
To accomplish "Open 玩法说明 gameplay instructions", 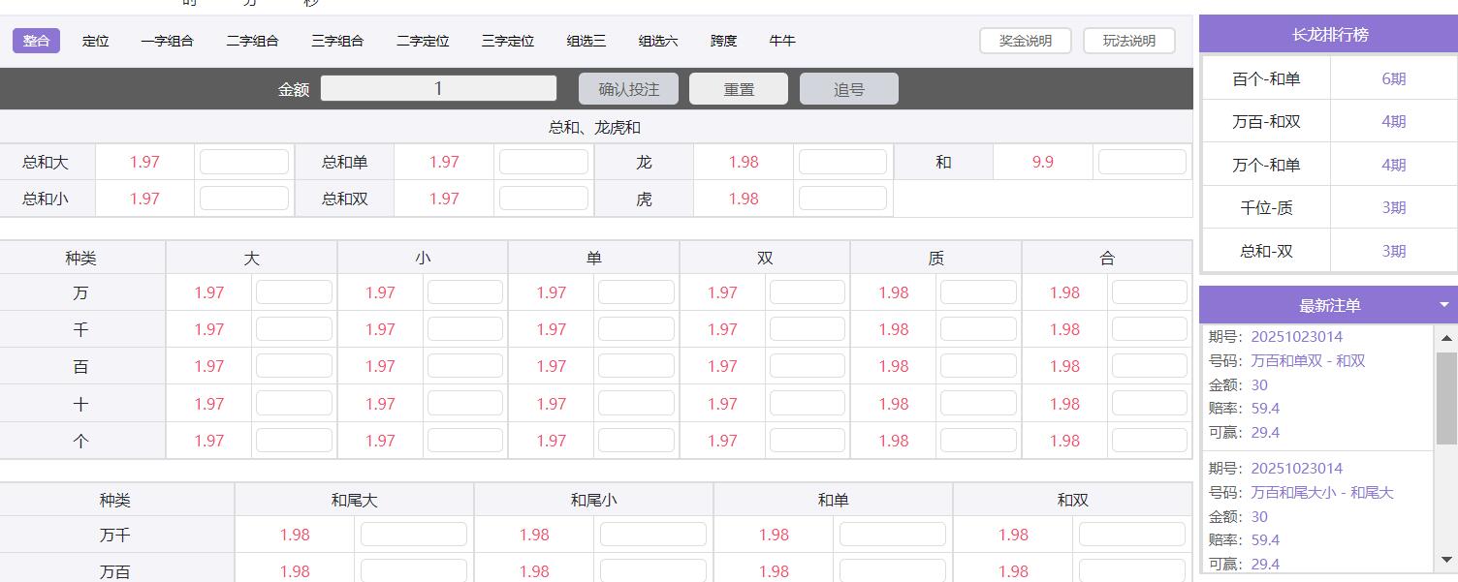I will pyautogui.click(x=1128, y=41).
